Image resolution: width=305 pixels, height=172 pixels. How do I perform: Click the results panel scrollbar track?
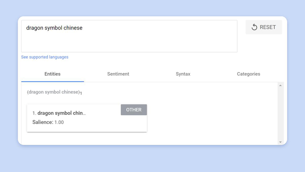tap(280, 114)
